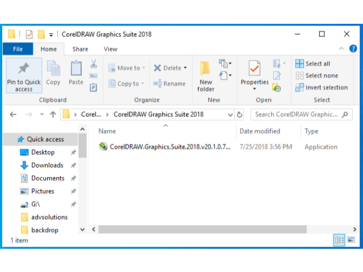Click Invert selection in the ribbon

pos(321,87)
